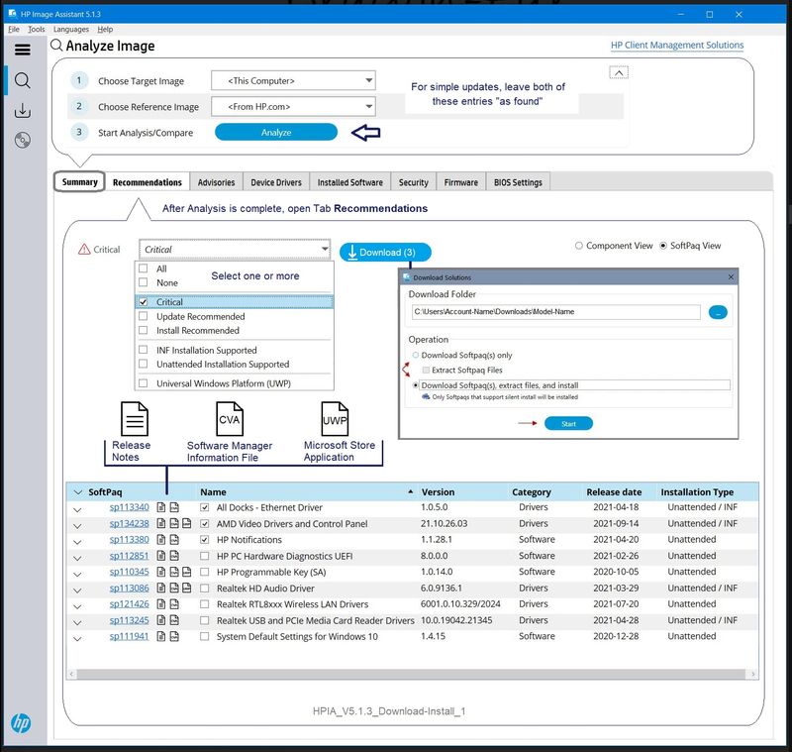The image size is (792, 752).
Task: Open the sp134238 SoftPaq link
Action: click(130, 523)
